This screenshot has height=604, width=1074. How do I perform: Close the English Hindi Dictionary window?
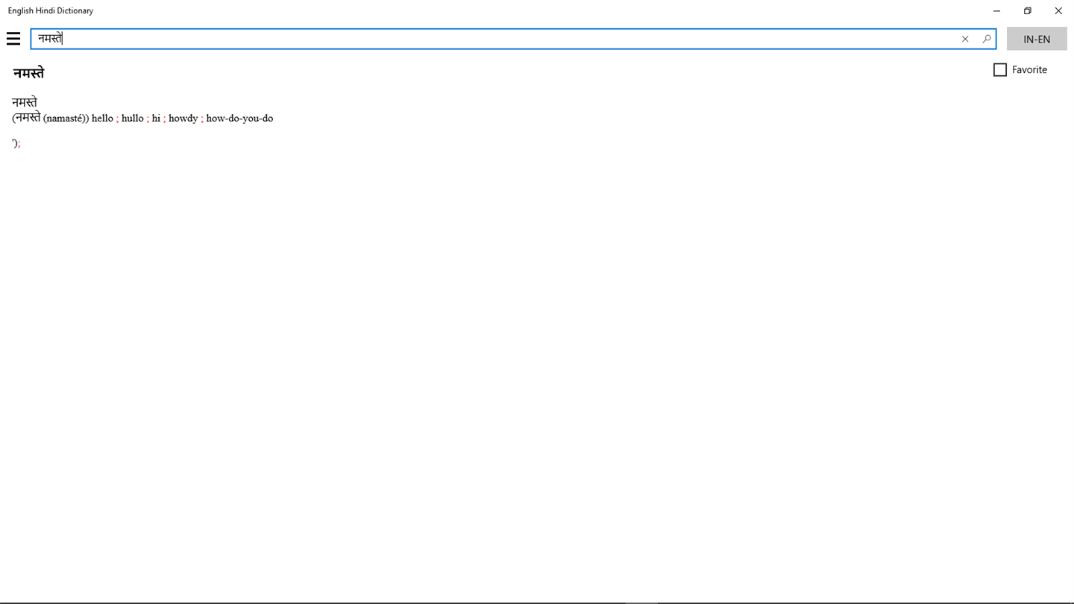[1058, 10]
